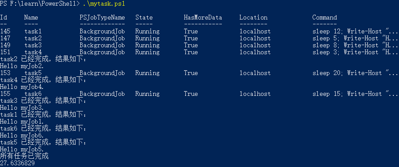Click the Command column header

point(325,17)
